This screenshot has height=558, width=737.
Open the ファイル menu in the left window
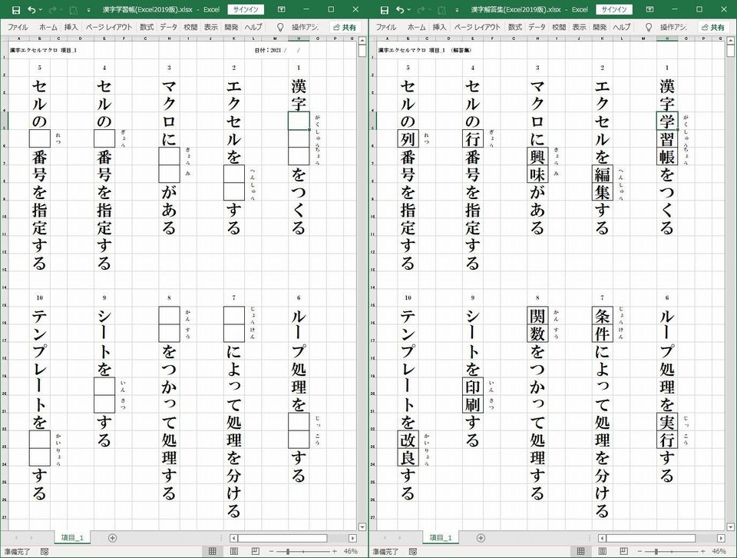click(19, 27)
